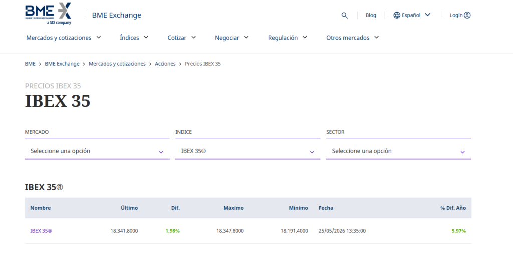Click the large IBEX 35 page heading

(x=58, y=101)
